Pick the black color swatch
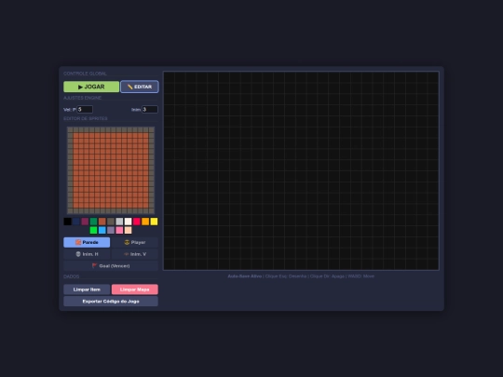 (67, 222)
